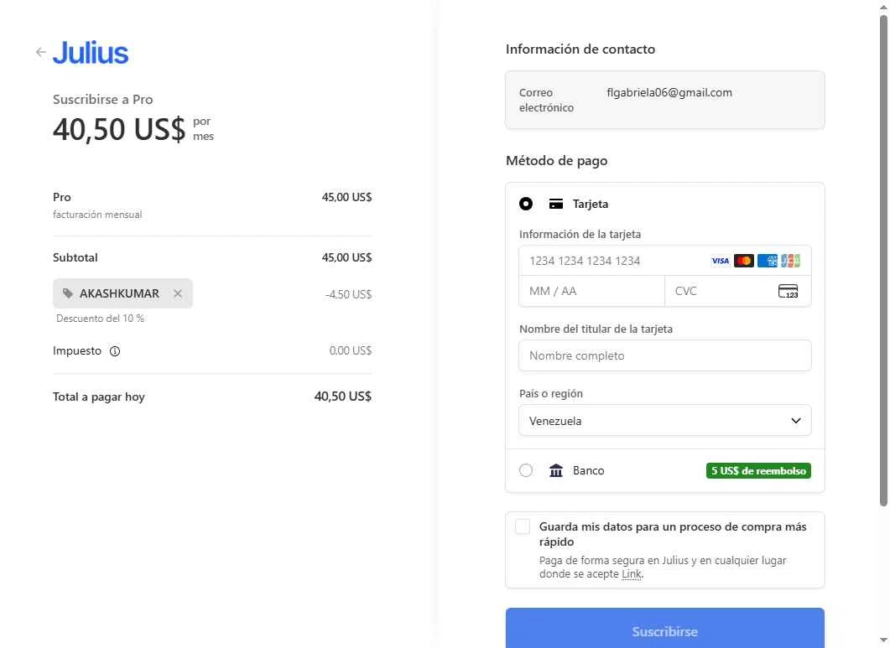Click the CVC card hint icon

tap(788, 292)
